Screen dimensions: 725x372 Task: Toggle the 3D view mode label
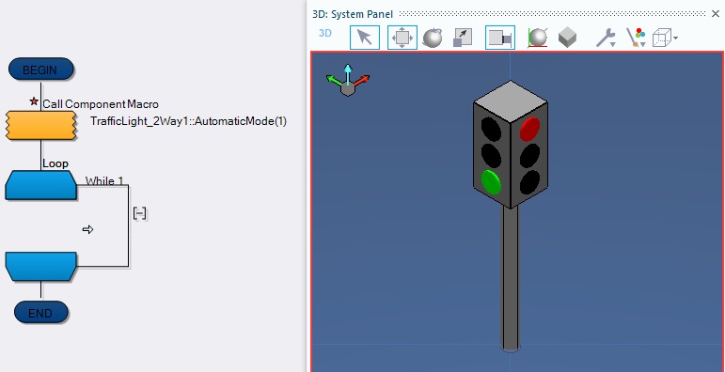point(325,33)
